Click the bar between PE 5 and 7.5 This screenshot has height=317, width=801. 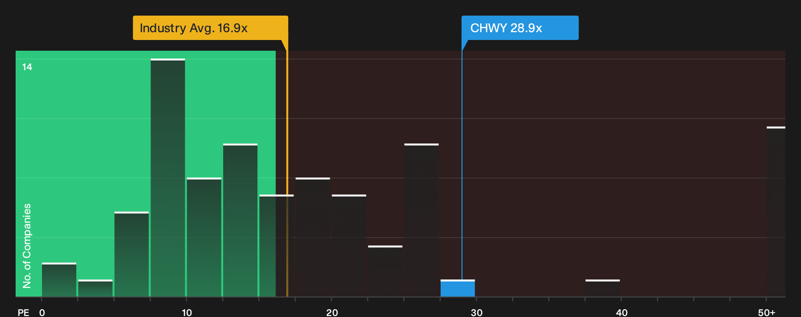click(x=132, y=254)
